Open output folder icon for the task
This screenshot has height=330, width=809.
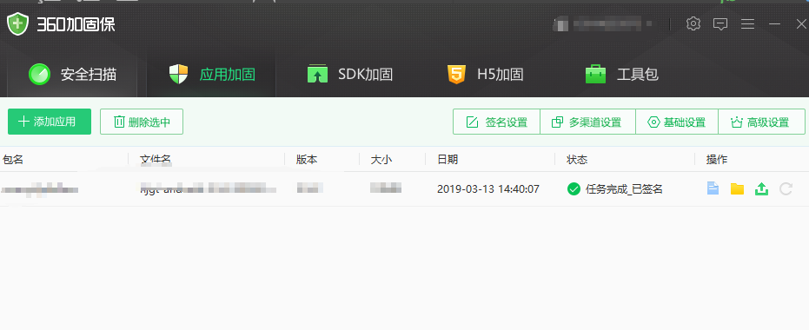(x=737, y=189)
